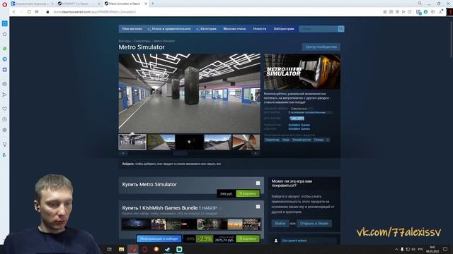
Task: Click the heart bookmark icon in address bar
Action: coord(410,12)
